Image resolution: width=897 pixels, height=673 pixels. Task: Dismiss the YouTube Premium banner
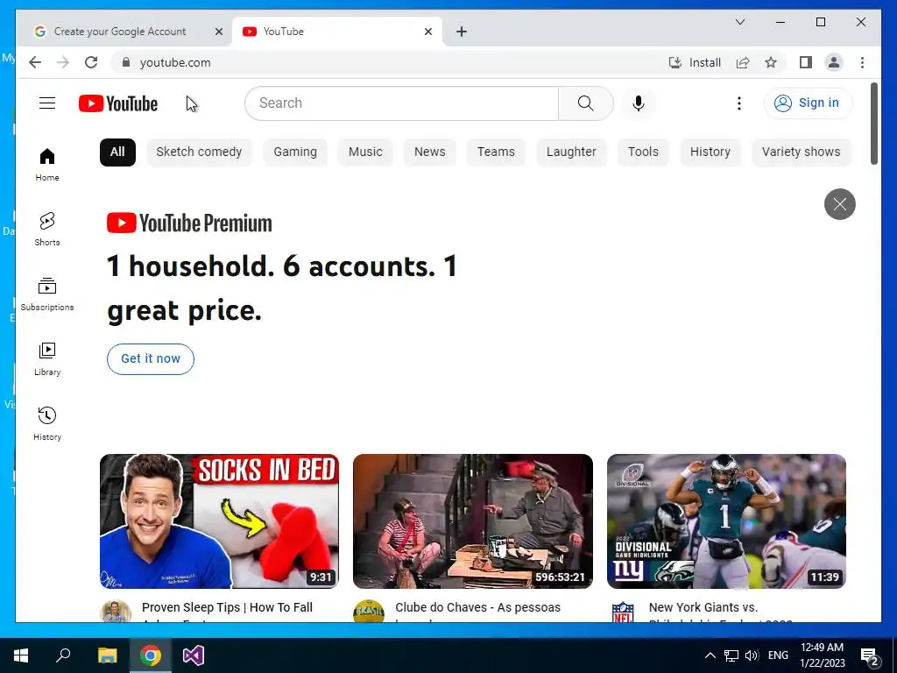839,203
